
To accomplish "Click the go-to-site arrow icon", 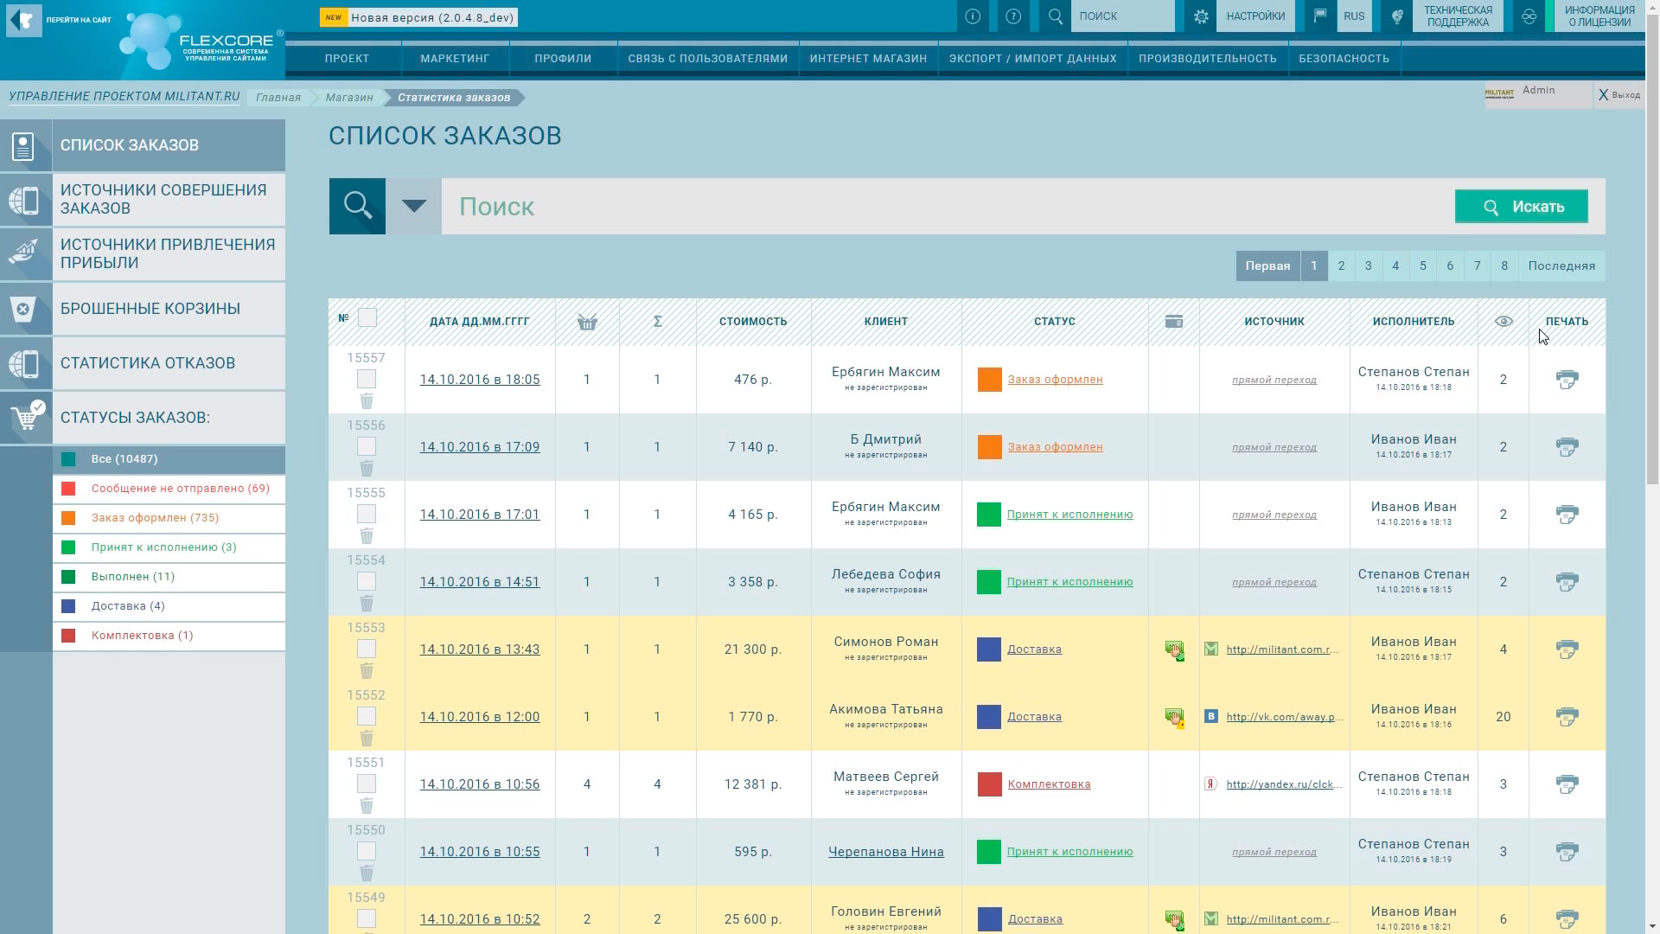I will click(23, 19).
